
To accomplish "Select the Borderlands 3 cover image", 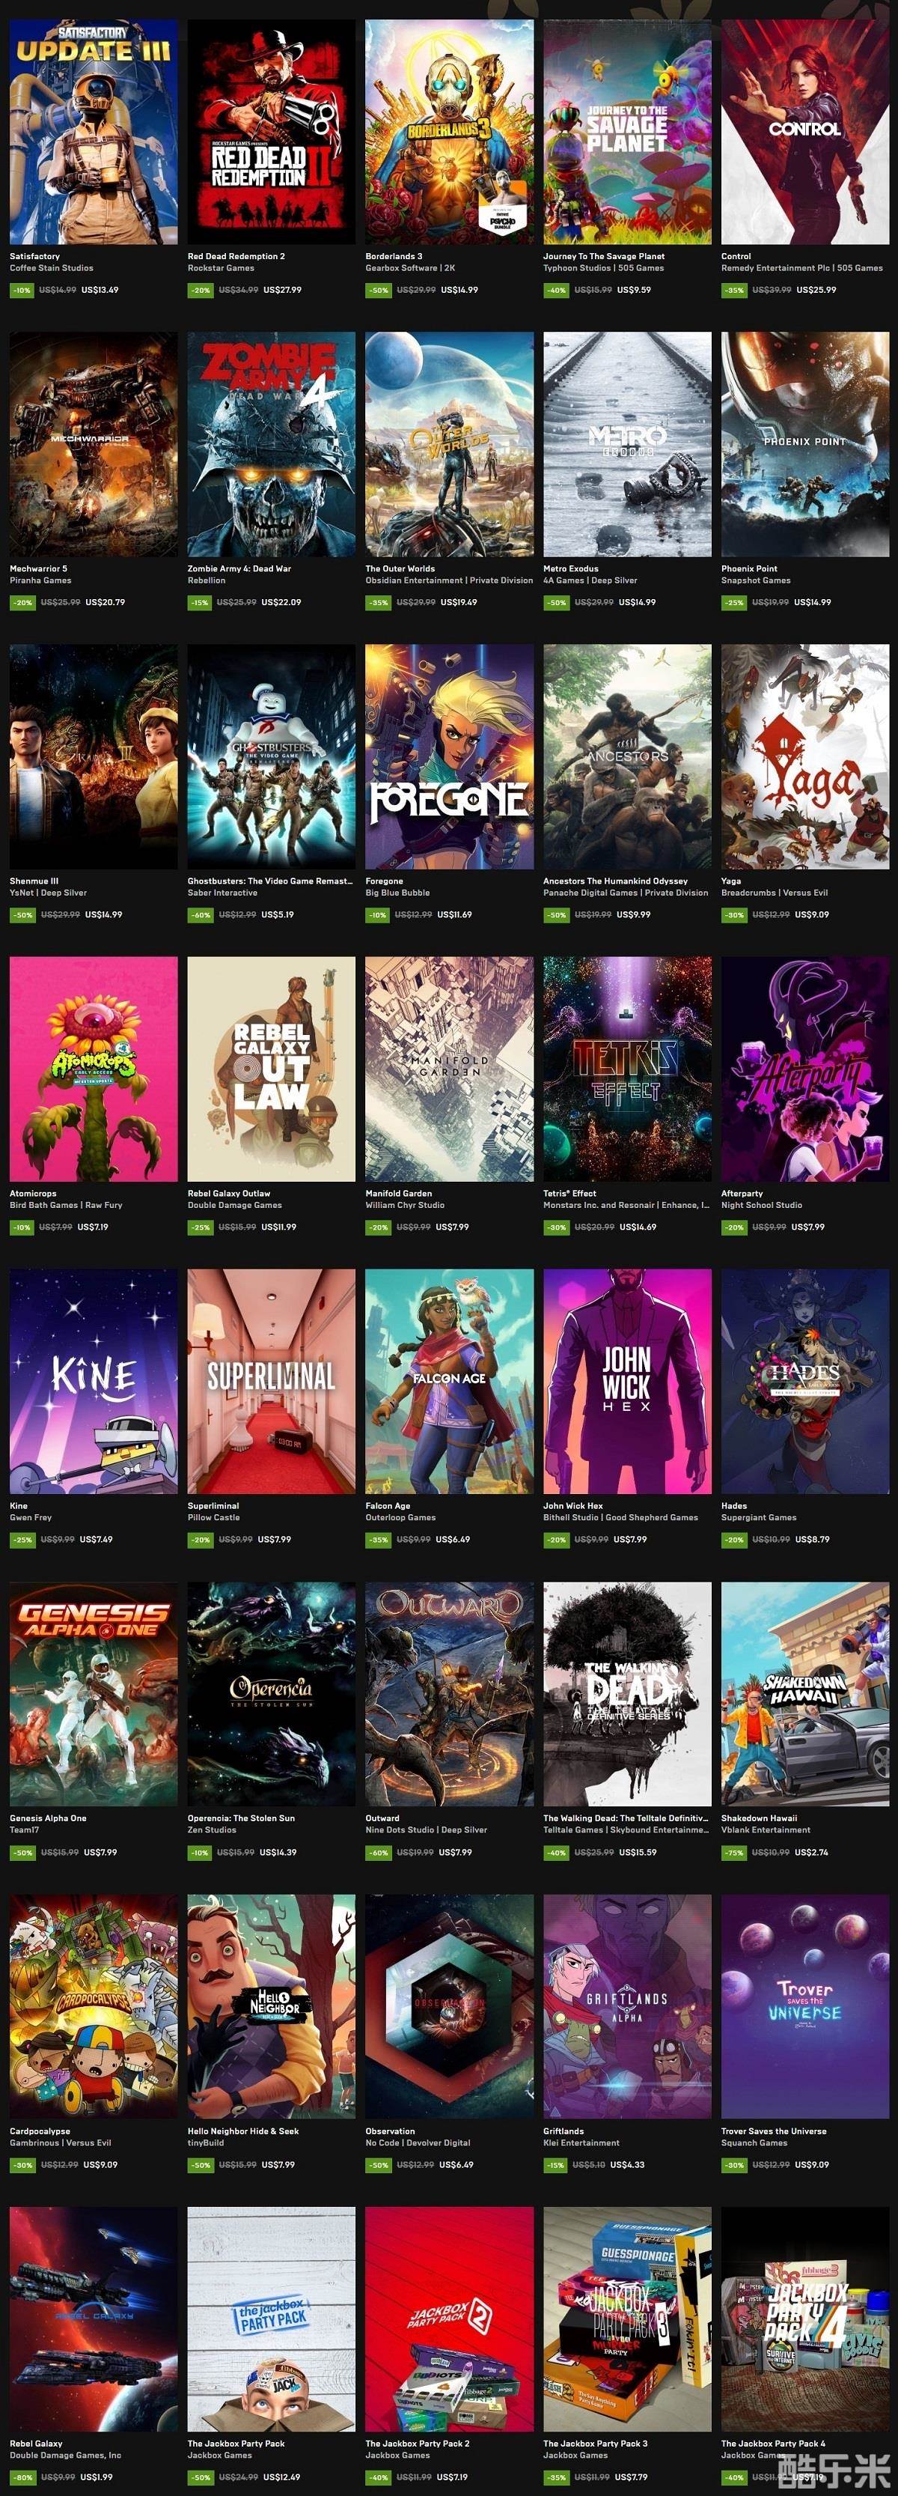I will point(450,132).
